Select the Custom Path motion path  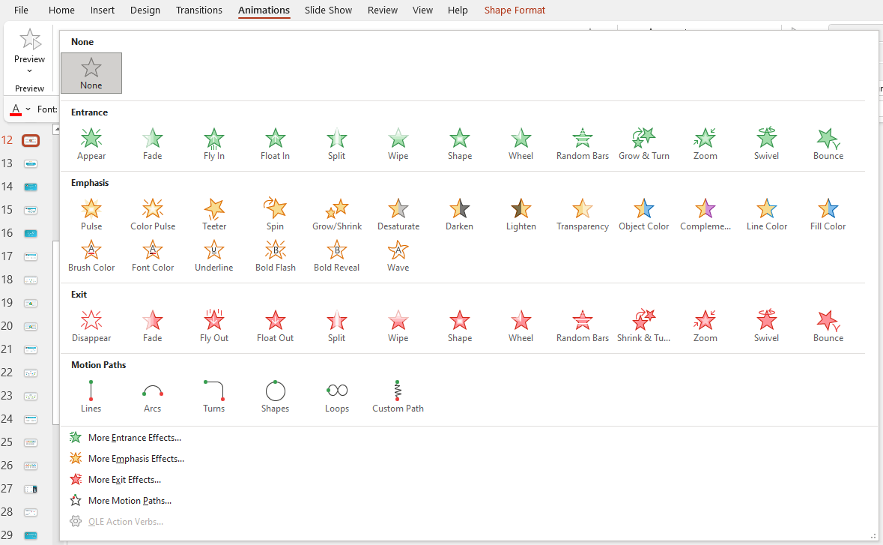[x=398, y=397]
